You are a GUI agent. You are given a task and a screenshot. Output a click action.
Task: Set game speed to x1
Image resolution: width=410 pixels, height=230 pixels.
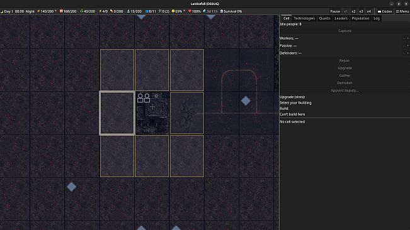(x=346, y=11)
